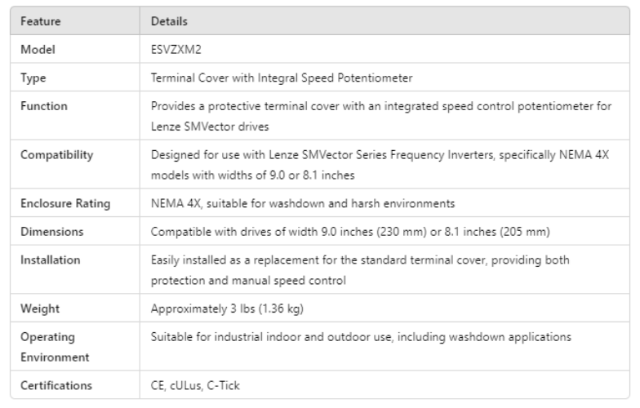
Task: Select the Dimensions row label
Action: pyautogui.click(x=51, y=231)
